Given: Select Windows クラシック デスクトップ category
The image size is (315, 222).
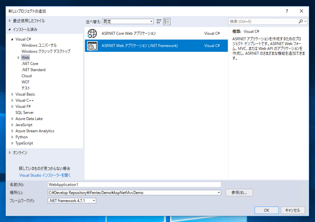Looking at the screenshot, I should coord(46,51).
